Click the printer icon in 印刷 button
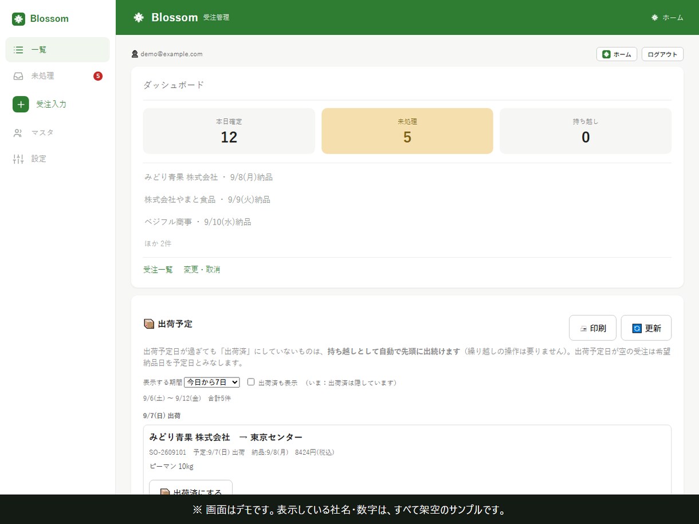The height and width of the screenshot is (524, 699). point(584,329)
